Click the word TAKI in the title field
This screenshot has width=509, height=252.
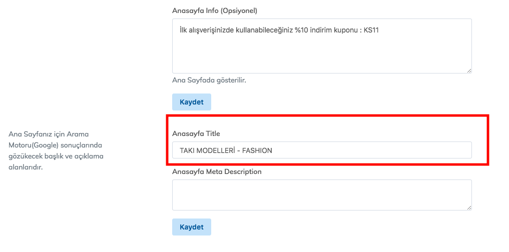tap(188, 150)
